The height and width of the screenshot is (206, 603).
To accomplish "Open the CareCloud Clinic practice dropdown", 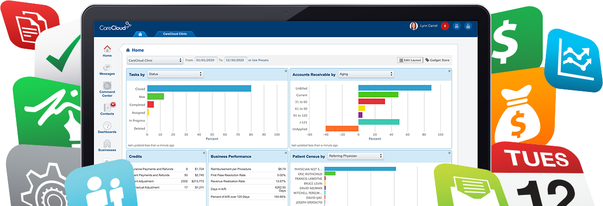I will point(155,60).
